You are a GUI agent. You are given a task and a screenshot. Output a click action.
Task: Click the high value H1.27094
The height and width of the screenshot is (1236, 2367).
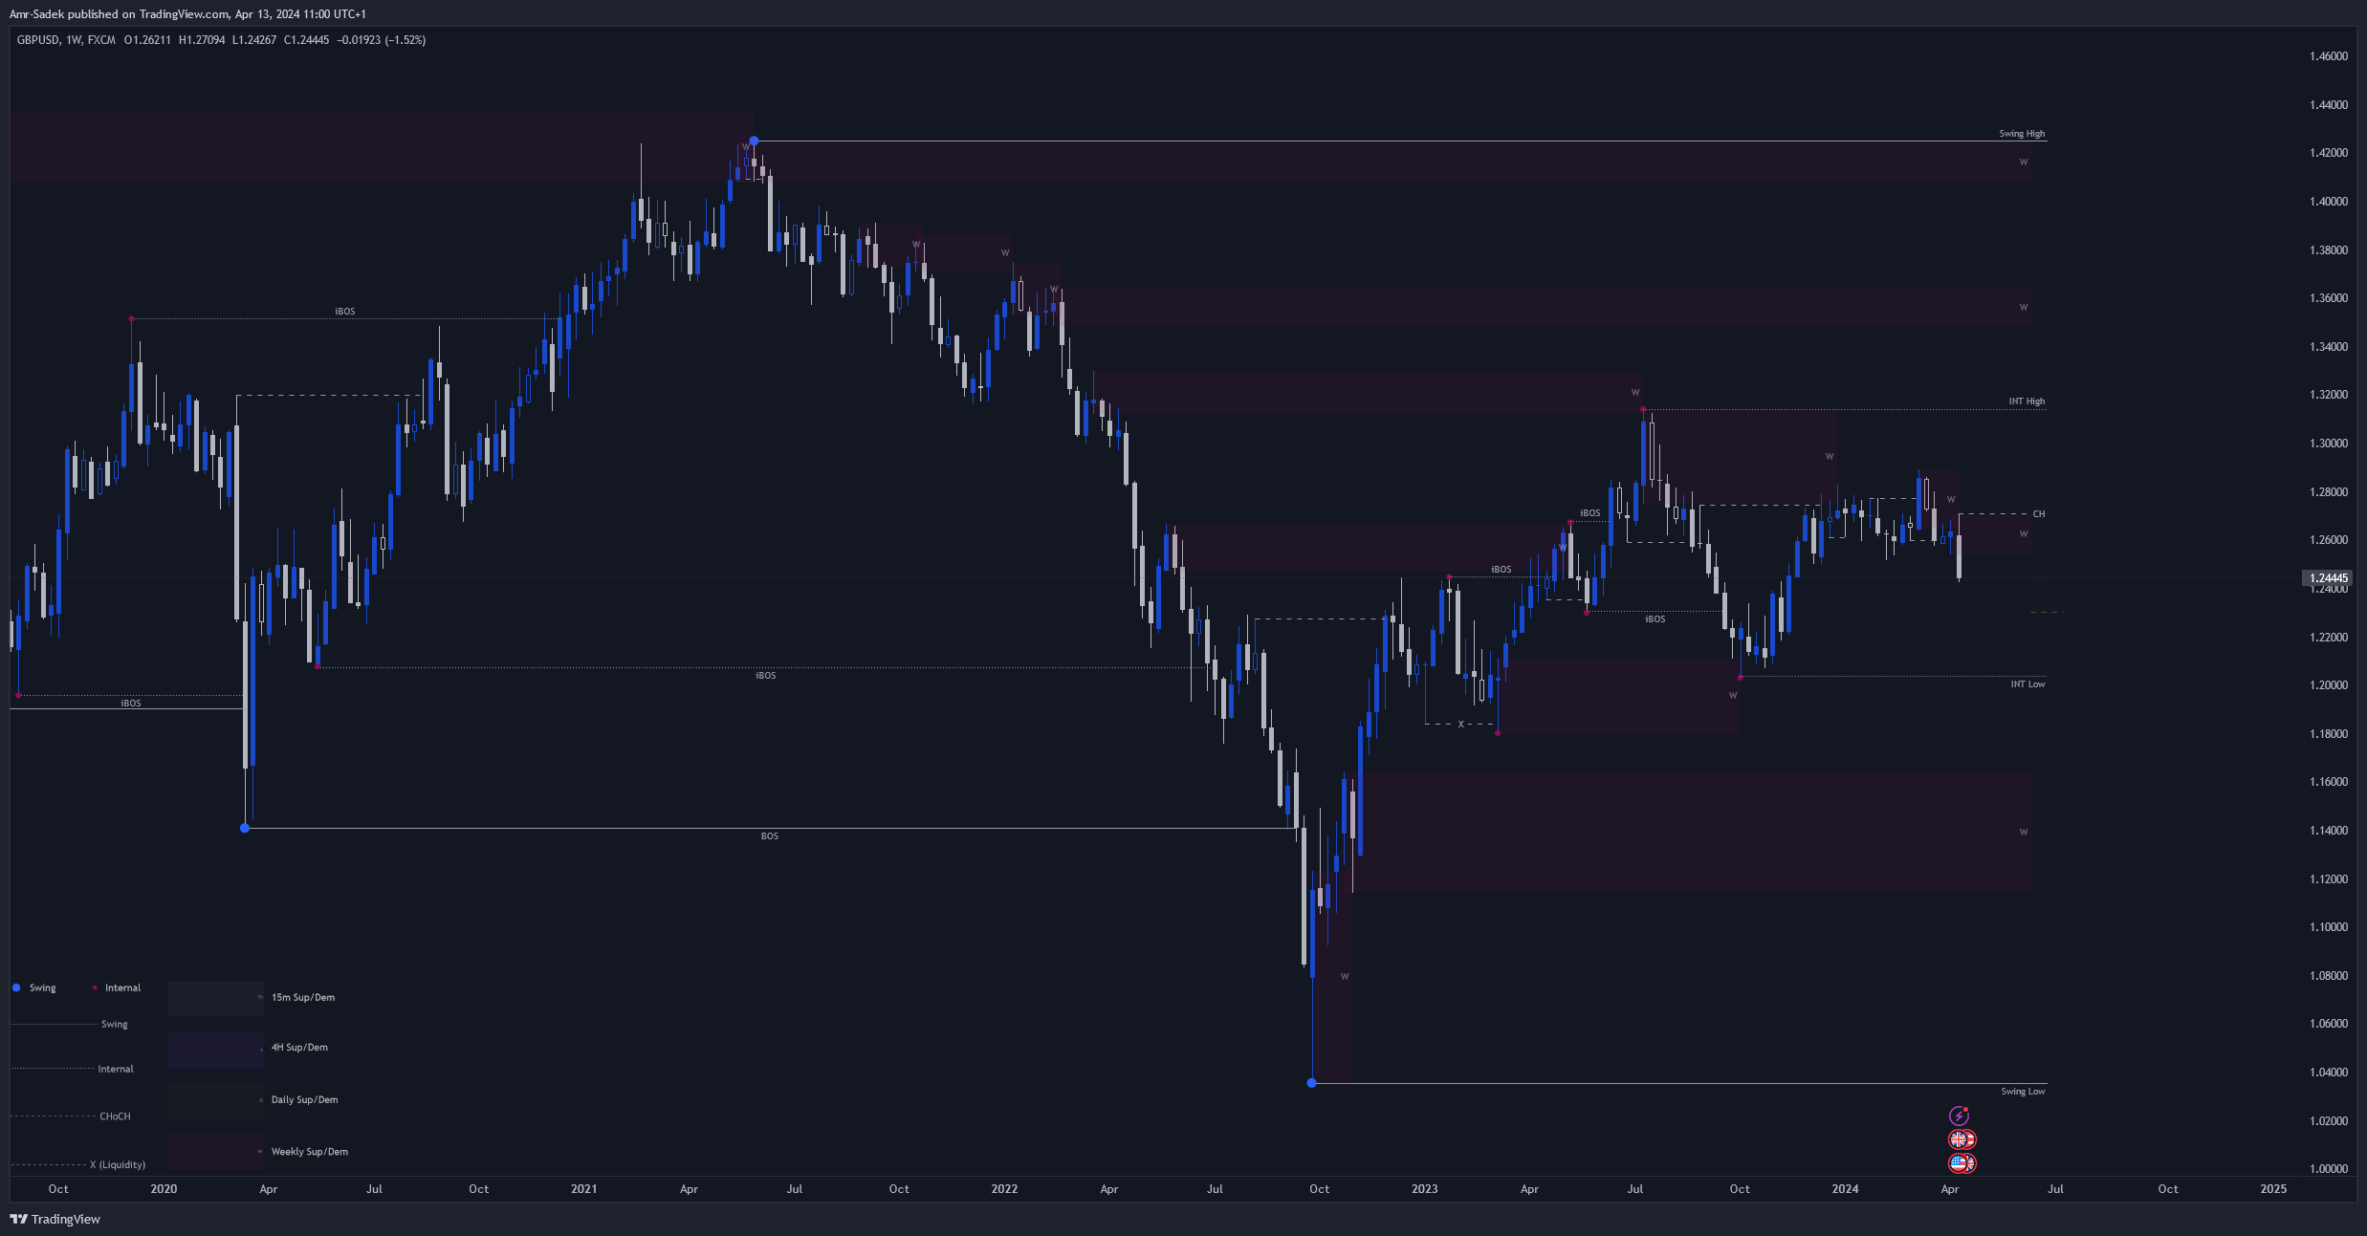[x=202, y=40]
